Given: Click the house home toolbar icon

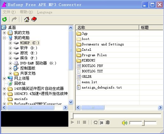Looking at the screenshot, I should point(27,19).
